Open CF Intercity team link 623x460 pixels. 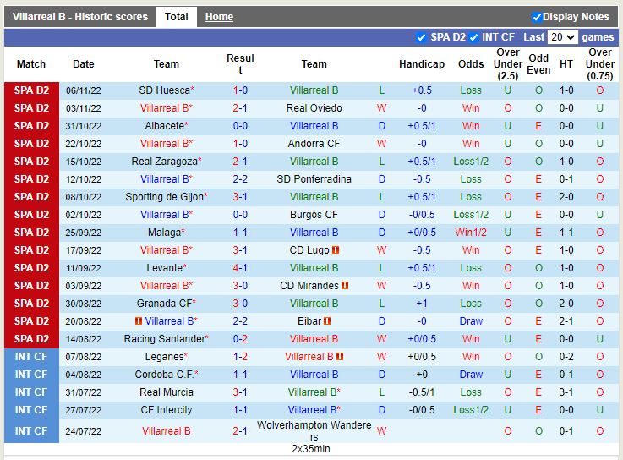pos(166,410)
